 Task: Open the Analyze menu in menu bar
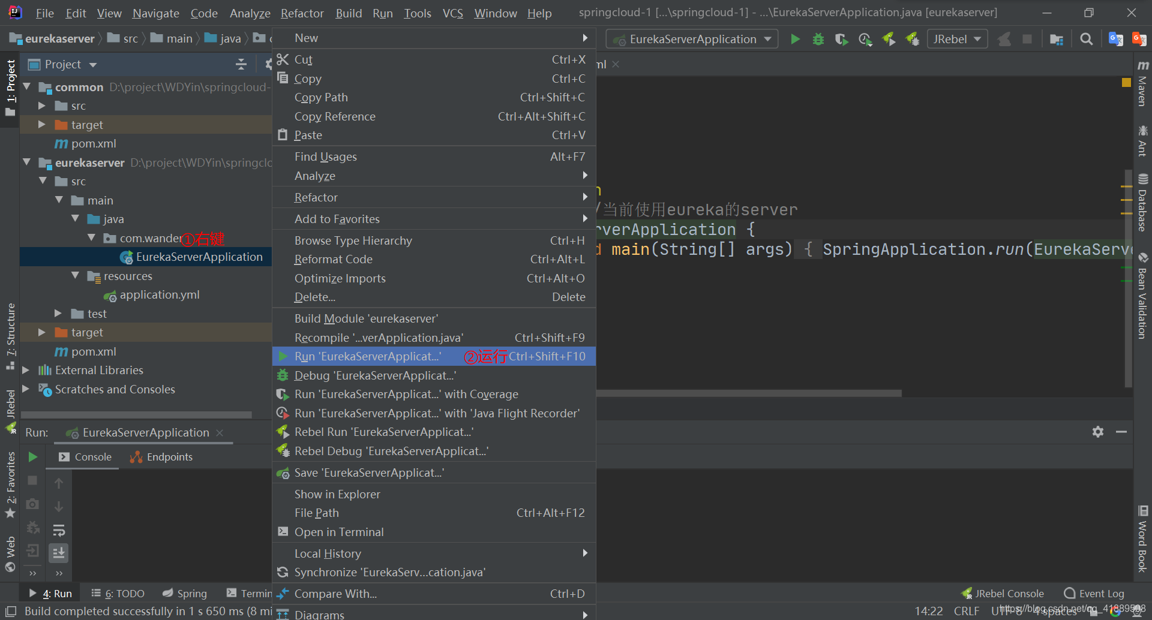[250, 13]
